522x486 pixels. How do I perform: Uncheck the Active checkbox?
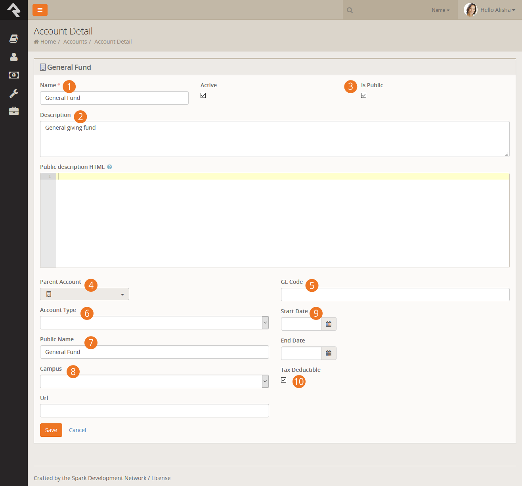pyautogui.click(x=203, y=96)
